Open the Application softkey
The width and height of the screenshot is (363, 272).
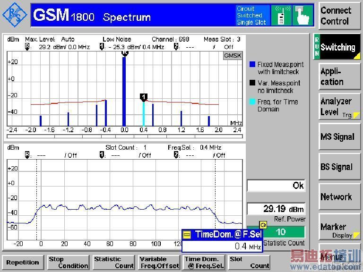[x=339, y=76]
